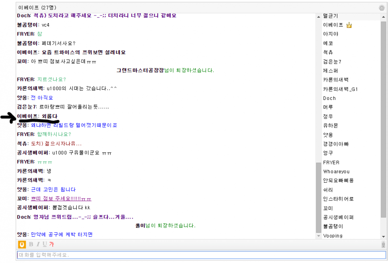
Task: Open the red font color picker
Action: point(52,244)
